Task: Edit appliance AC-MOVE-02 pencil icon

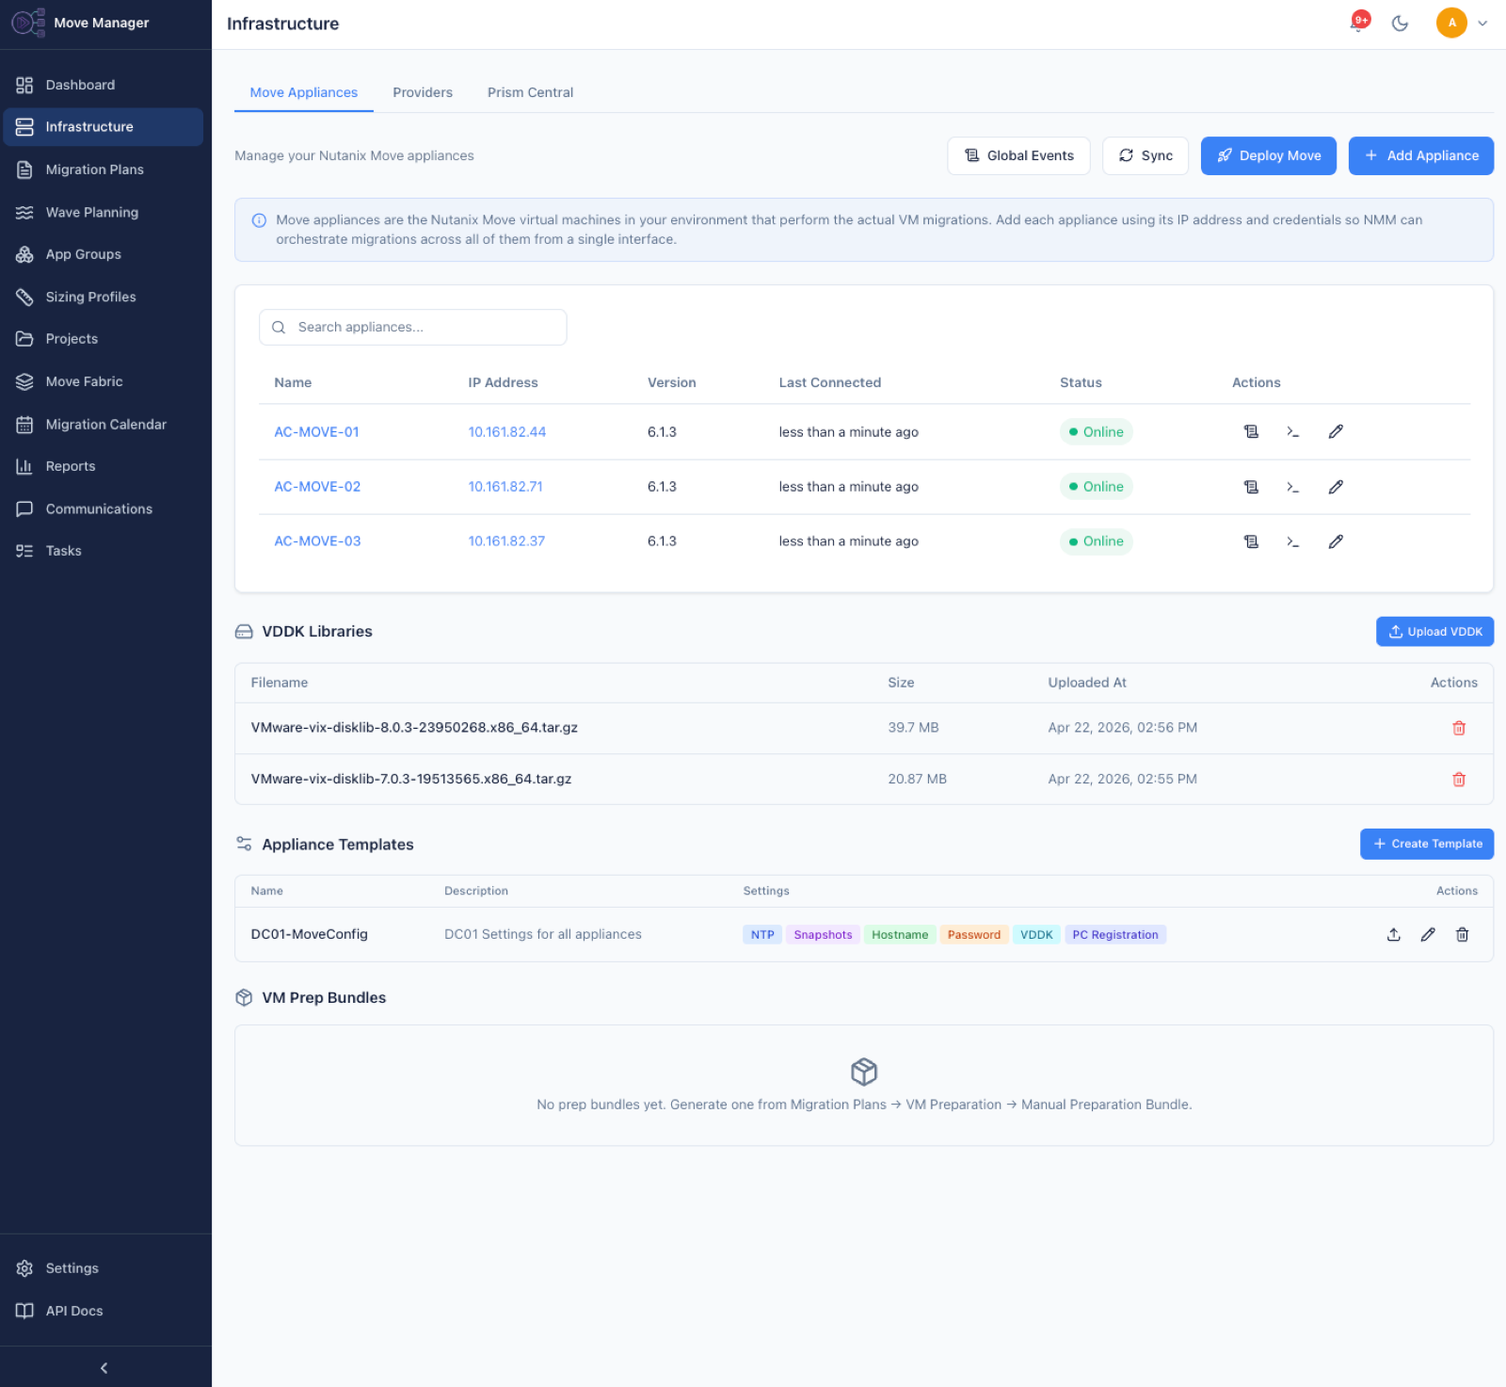Action: [1336, 487]
